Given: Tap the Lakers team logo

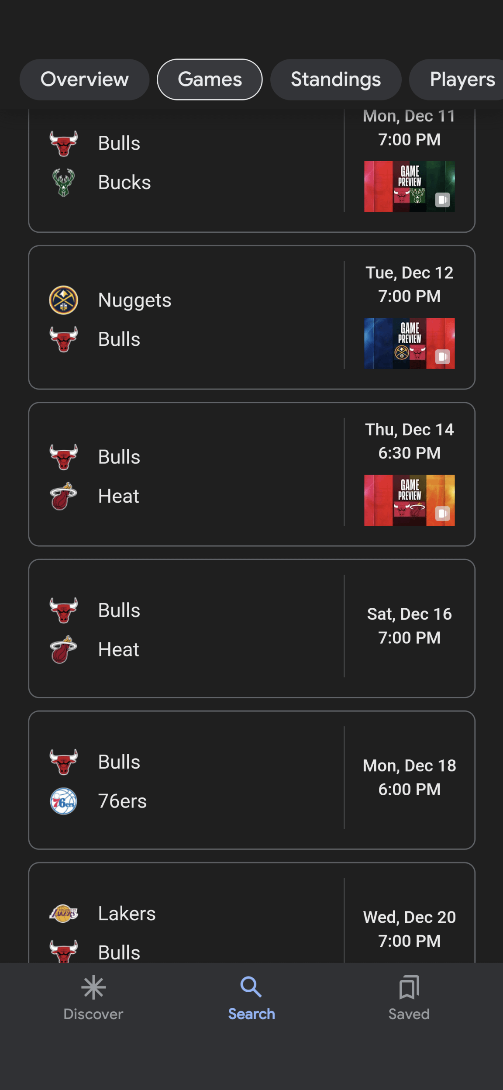Looking at the screenshot, I should click(64, 913).
